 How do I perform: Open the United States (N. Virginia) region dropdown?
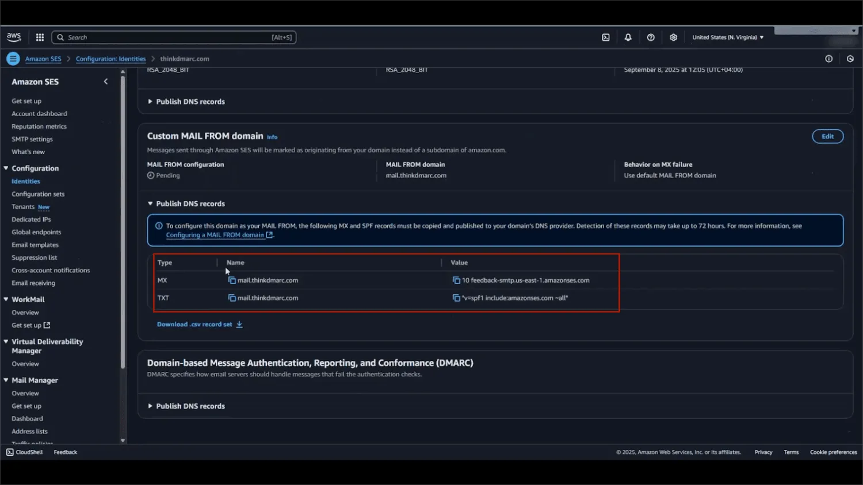[x=728, y=37]
